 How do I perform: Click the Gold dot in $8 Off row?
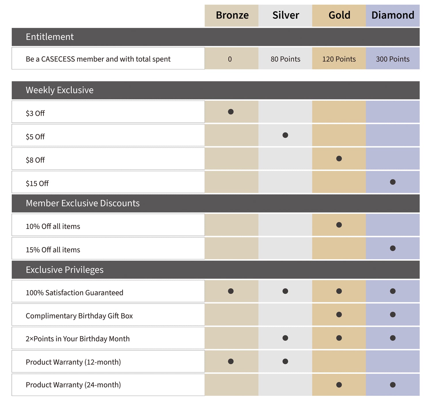point(339,158)
